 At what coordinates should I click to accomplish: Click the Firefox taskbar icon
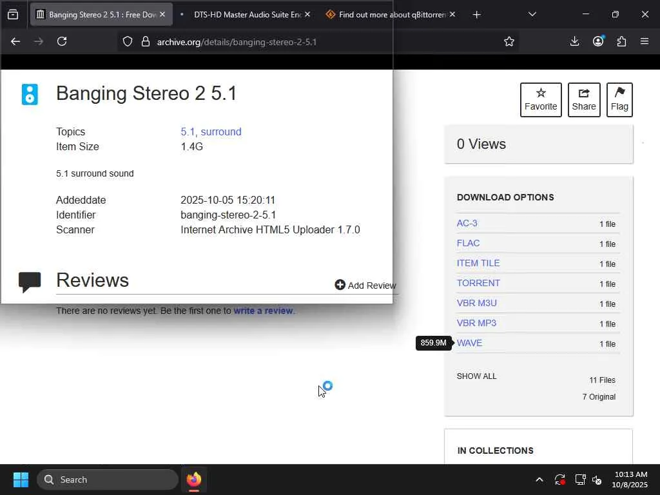(x=193, y=480)
